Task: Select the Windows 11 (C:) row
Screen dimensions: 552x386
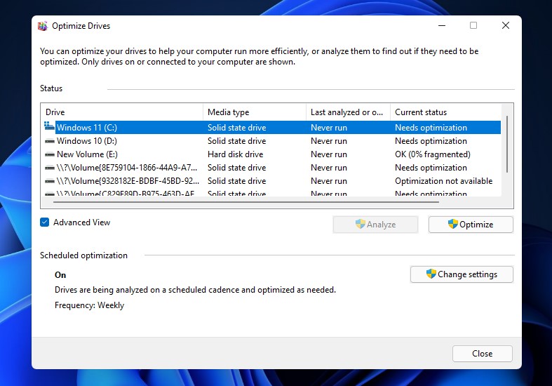Action: pyautogui.click(x=271, y=128)
